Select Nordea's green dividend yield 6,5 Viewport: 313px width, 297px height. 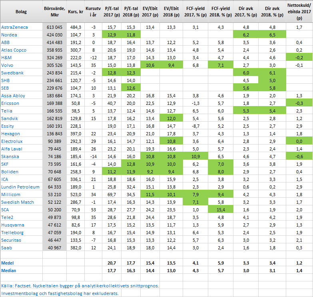[x=272, y=35]
